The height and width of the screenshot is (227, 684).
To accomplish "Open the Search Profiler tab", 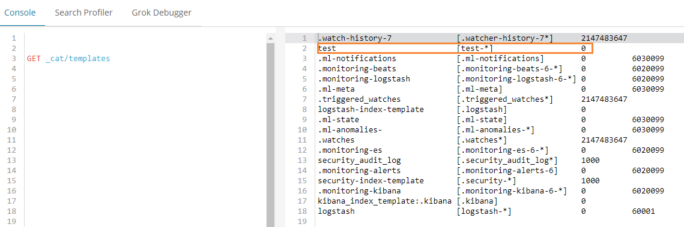I will coord(83,13).
